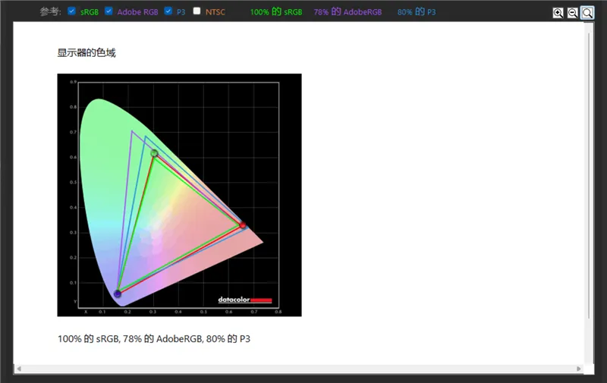Image resolution: width=607 pixels, height=383 pixels.
Task: Click the datacolor logo in the chart
Action: [244, 300]
